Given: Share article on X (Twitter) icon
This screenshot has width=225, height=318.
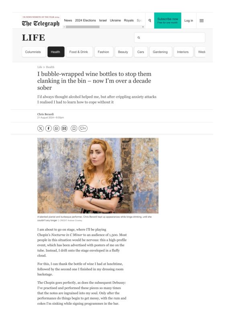Looking at the screenshot, I should tap(41, 128).
